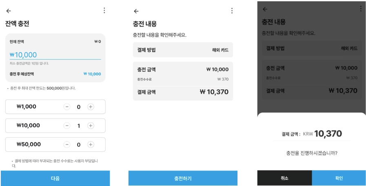Increase the ₩1,000 count with plus
The width and height of the screenshot is (366, 186).
point(91,107)
